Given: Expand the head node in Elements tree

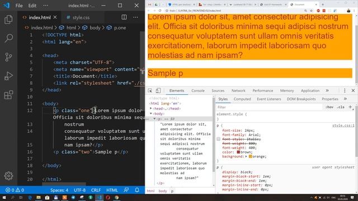Looking at the screenshot, I should pos(151,108).
